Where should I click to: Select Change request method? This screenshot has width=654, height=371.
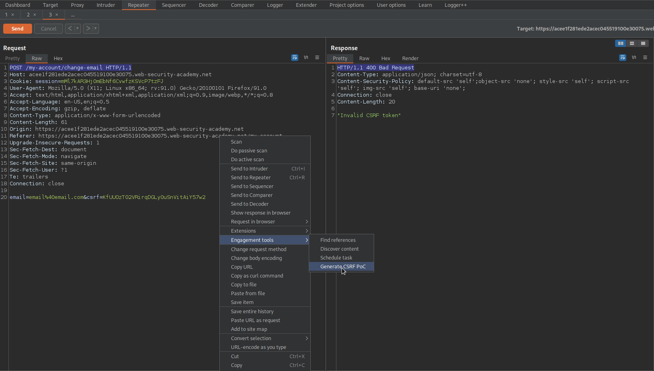[265, 249]
